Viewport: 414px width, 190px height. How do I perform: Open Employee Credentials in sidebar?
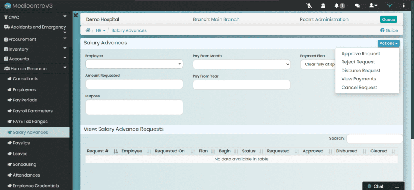point(35,186)
